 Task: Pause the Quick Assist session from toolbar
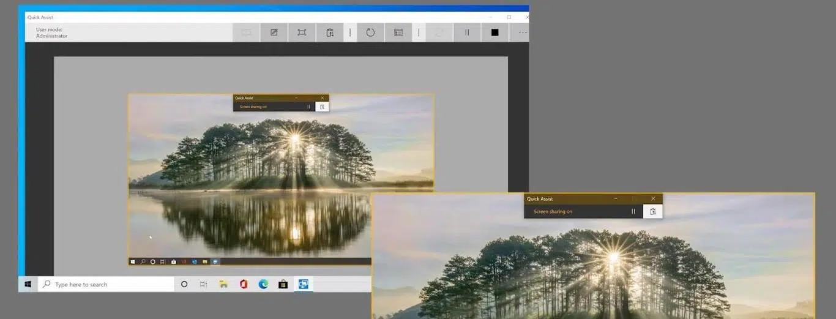[x=467, y=32]
